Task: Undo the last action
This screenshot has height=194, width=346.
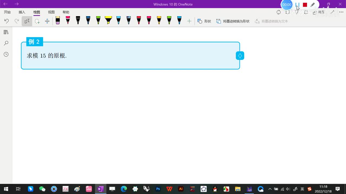Action: coord(6,21)
